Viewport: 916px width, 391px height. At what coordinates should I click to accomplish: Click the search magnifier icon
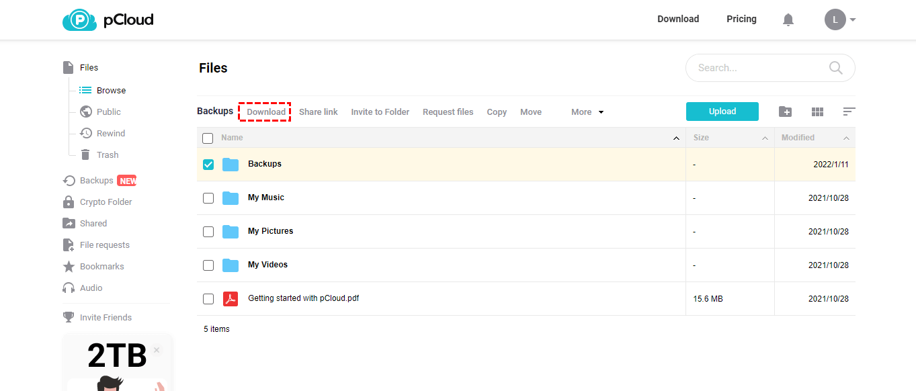(835, 67)
